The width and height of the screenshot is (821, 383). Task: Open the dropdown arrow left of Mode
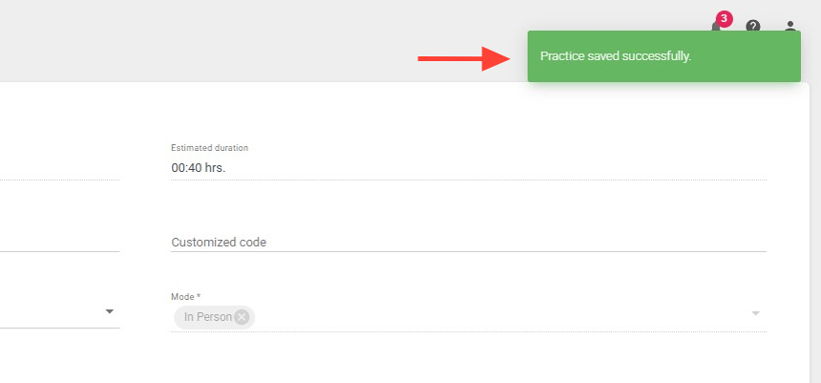click(109, 311)
